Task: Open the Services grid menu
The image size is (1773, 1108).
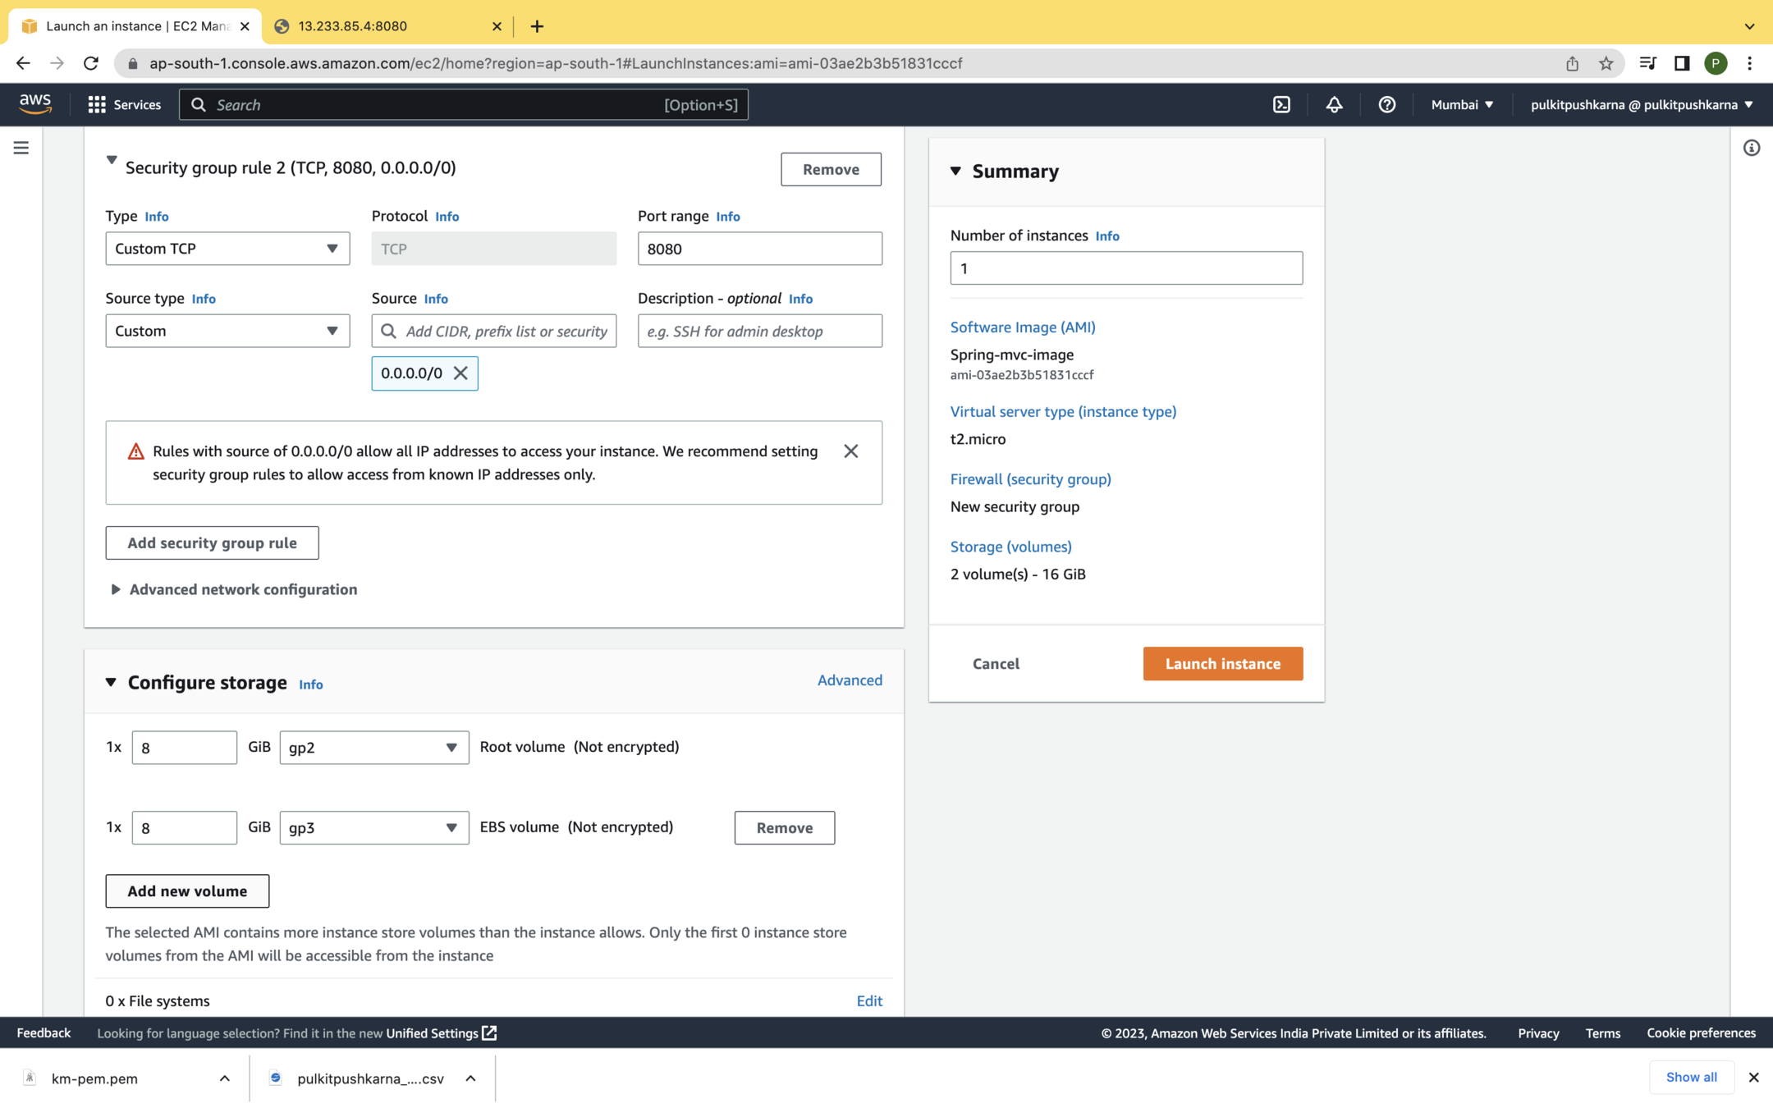Action: click(124, 104)
